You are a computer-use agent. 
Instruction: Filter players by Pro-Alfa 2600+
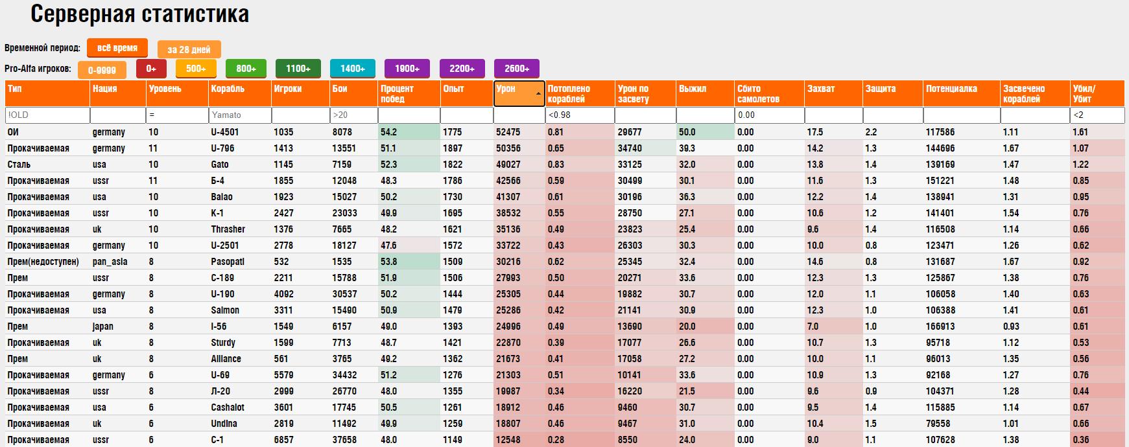517,68
